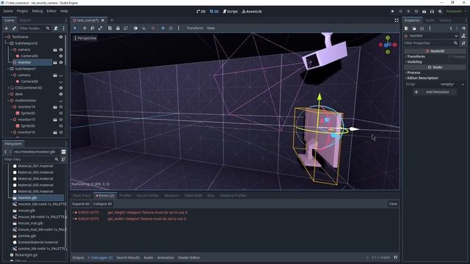The height and width of the screenshot is (264, 470).
Task: Click the remote debug icon
Action: point(416,12)
